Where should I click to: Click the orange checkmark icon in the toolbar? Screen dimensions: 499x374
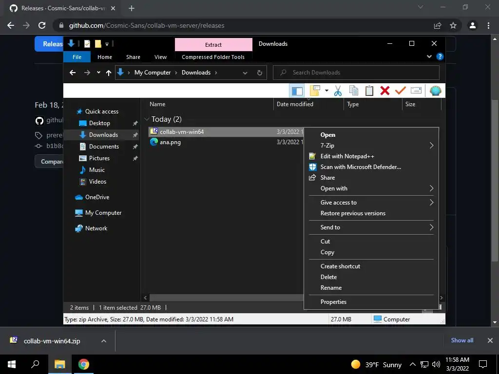(x=401, y=91)
